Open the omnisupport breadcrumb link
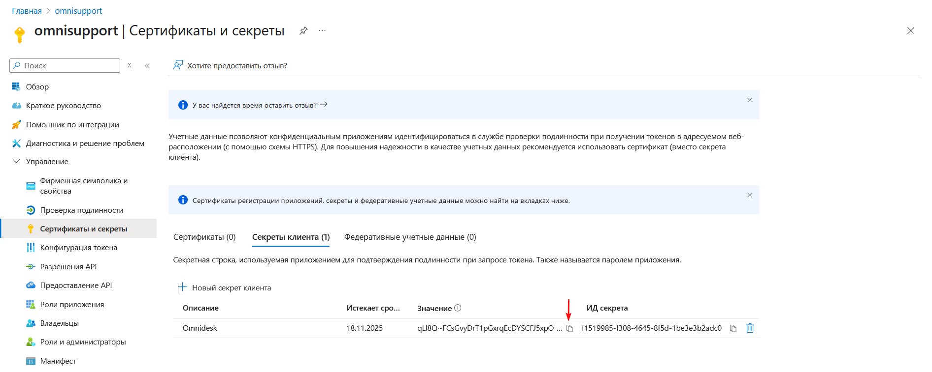 [78, 11]
